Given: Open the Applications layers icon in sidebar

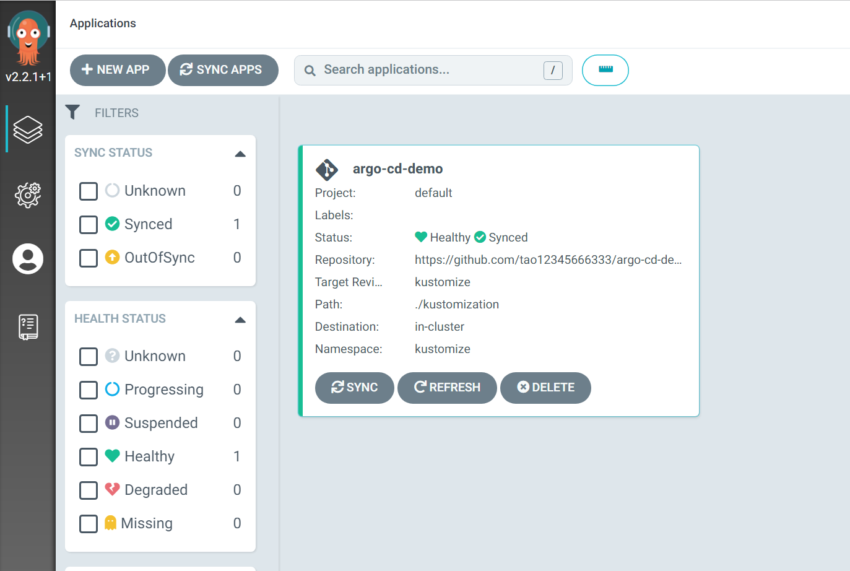Looking at the screenshot, I should [x=28, y=129].
